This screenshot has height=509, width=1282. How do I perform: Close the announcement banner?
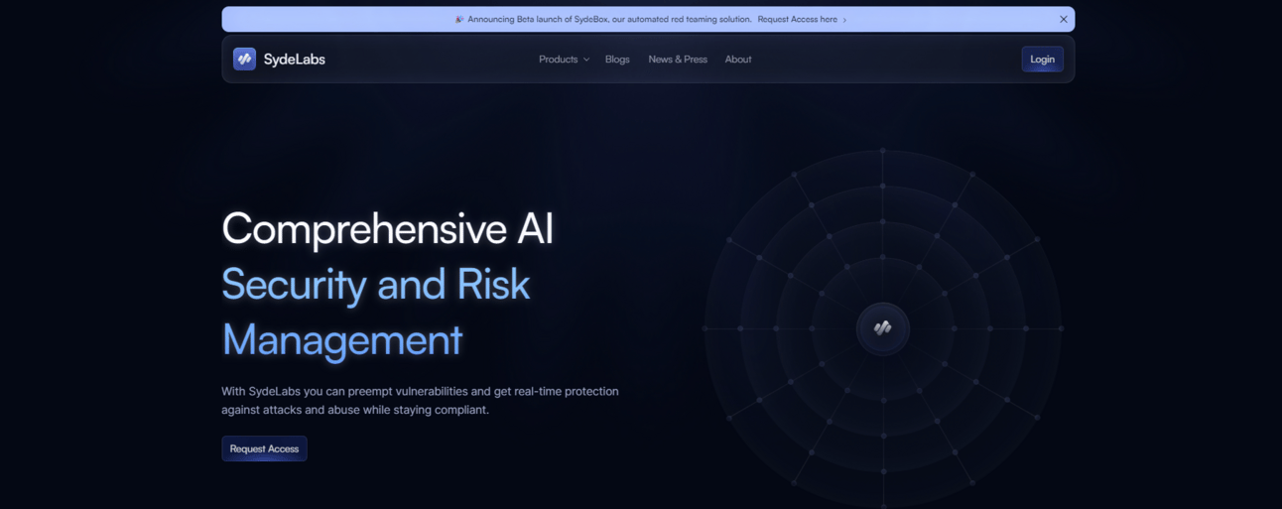click(x=1063, y=19)
